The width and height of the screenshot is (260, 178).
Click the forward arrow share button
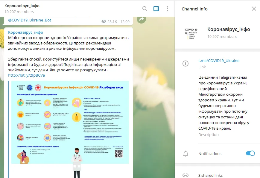point(141,19)
